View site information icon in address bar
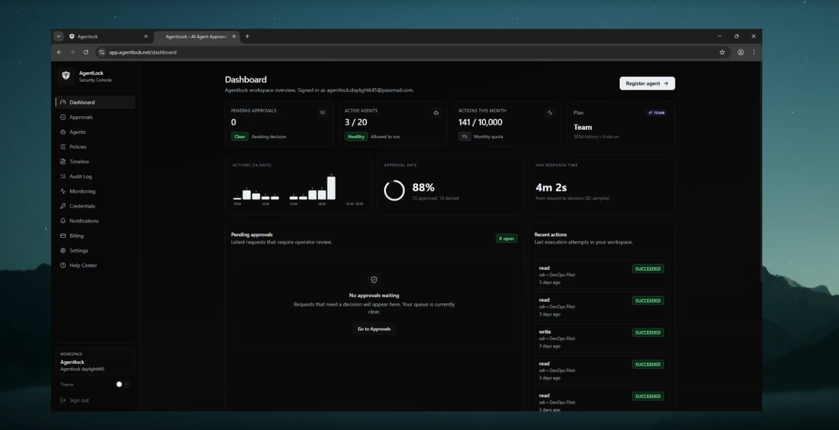This screenshot has width=839, height=430. click(x=102, y=52)
